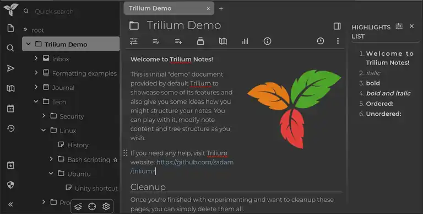Select Formatting examples note
Image resolution: width=423 pixels, height=214 pixels.
click(84, 73)
